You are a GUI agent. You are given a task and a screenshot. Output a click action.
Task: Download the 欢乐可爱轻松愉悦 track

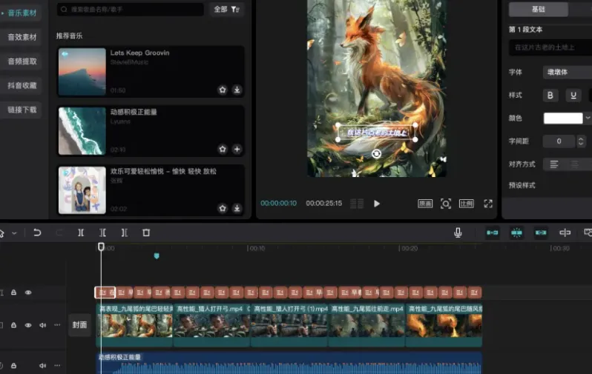coord(237,208)
